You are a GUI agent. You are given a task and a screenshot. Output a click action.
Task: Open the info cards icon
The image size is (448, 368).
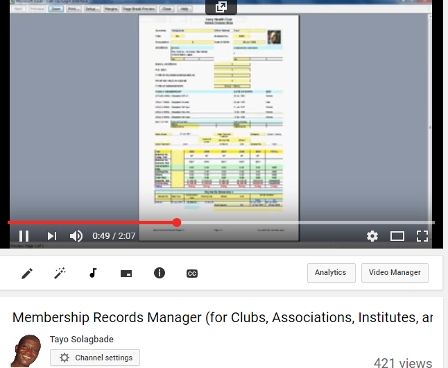tap(160, 273)
